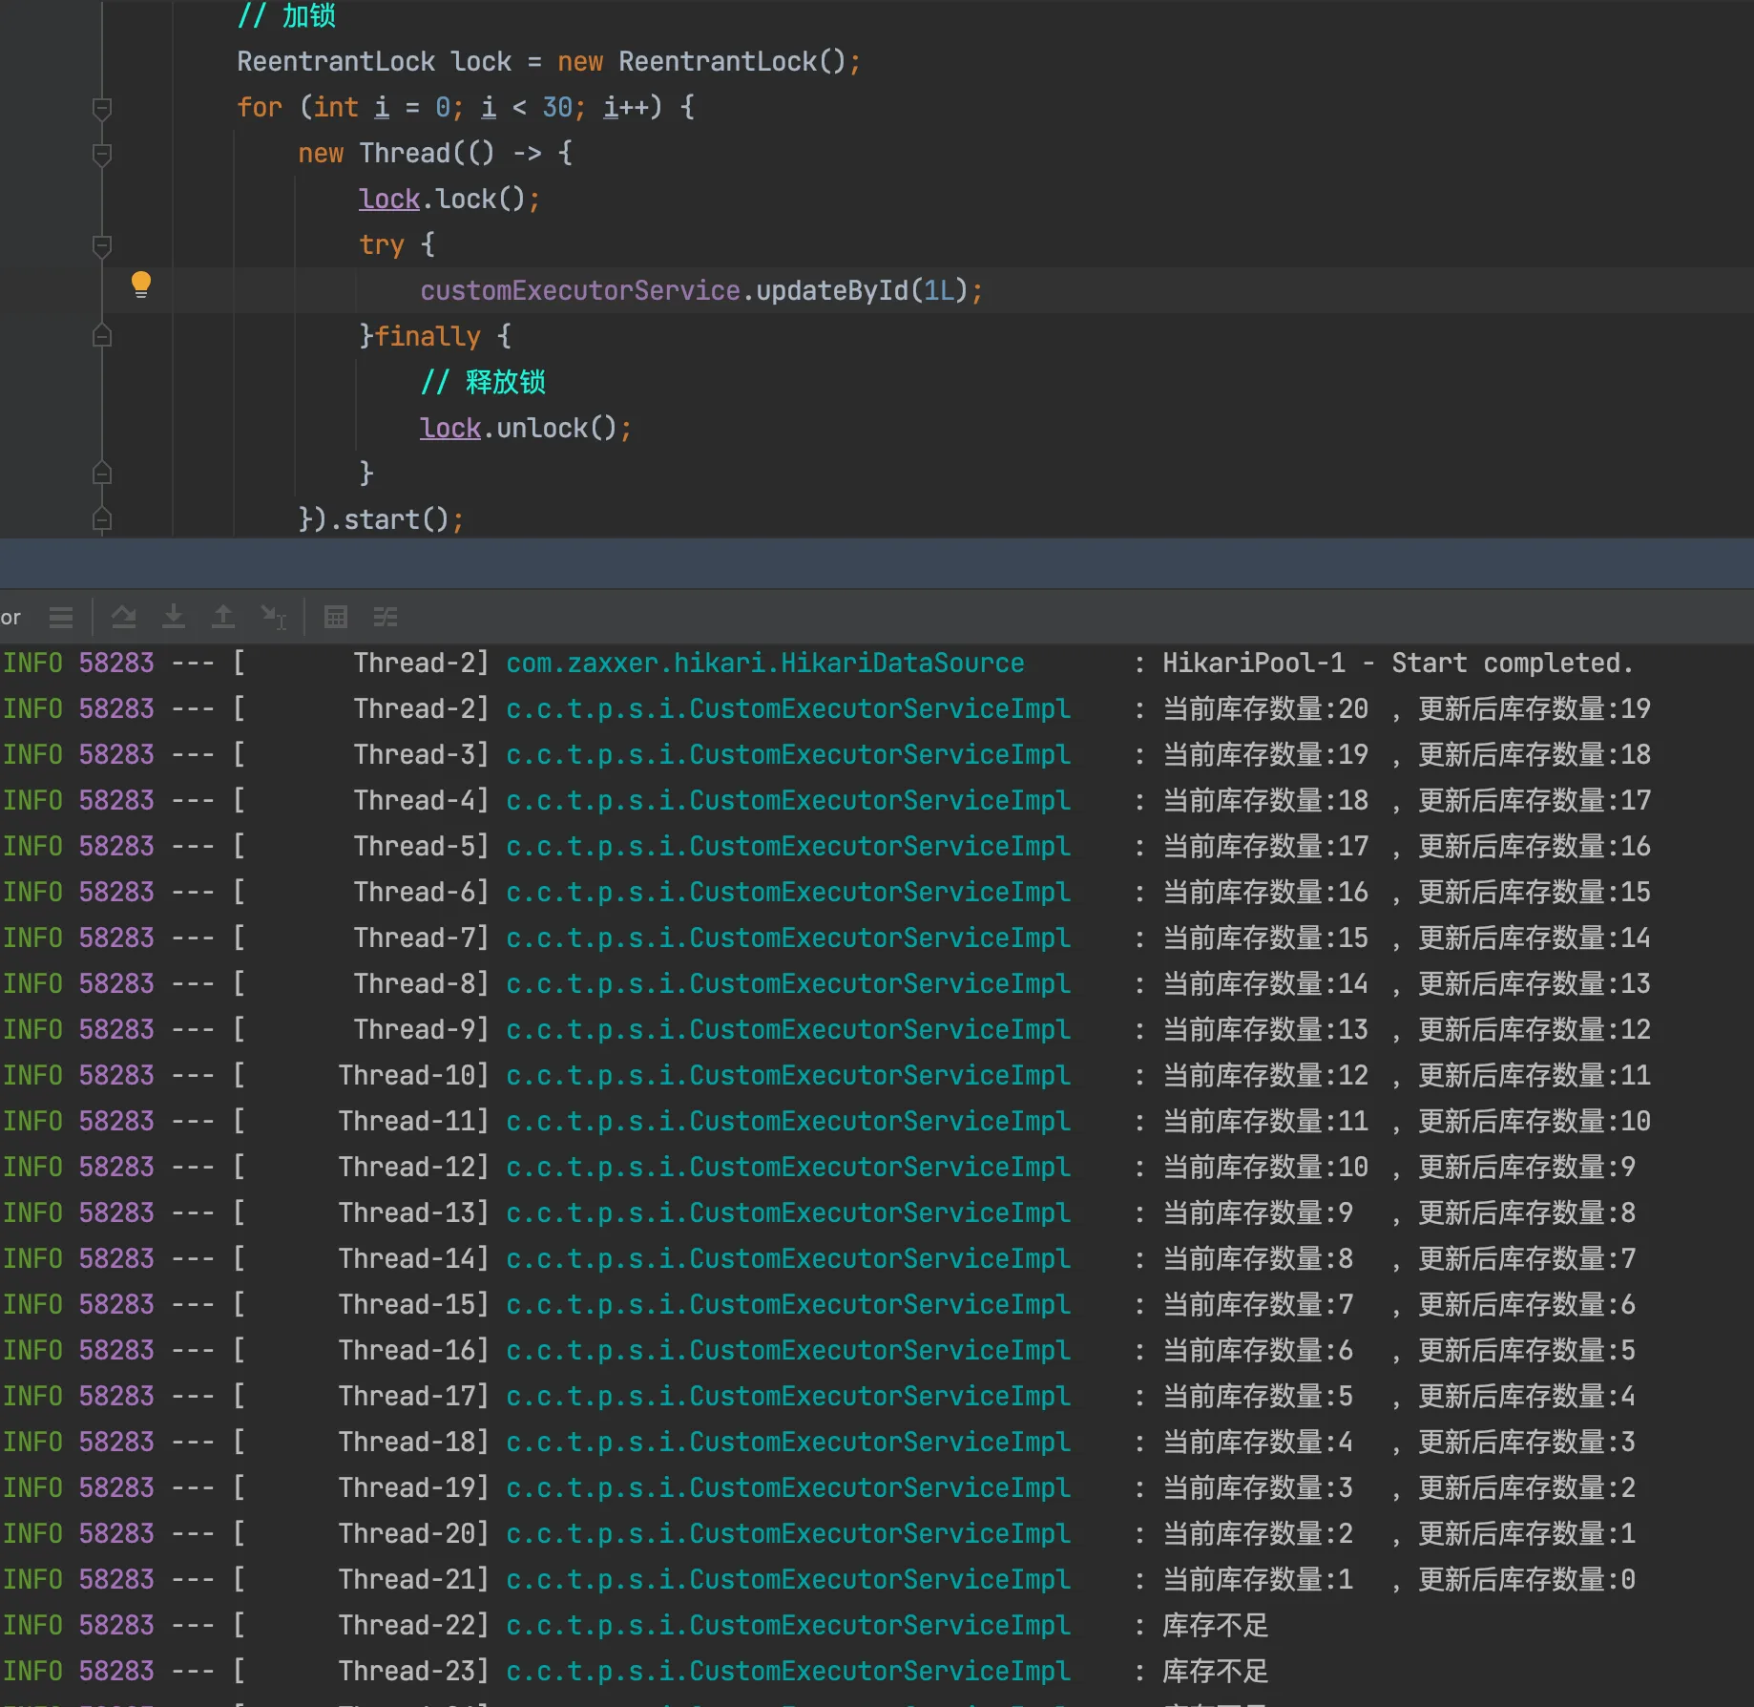Image resolution: width=1754 pixels, height=1707 pixels.
Task: Click the updateById method call
Action: (x=830, y=290)
